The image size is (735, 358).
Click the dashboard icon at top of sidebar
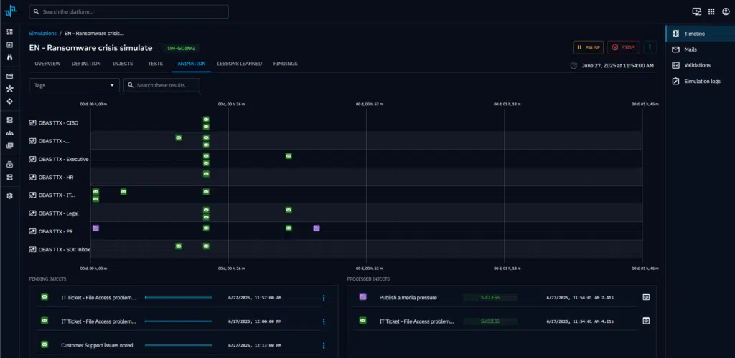point(9,32)
